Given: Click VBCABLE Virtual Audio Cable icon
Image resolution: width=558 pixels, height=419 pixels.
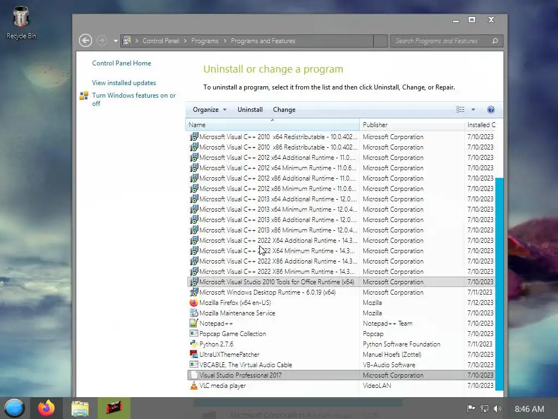Looking at the screenshot, I should pos(194,364).
